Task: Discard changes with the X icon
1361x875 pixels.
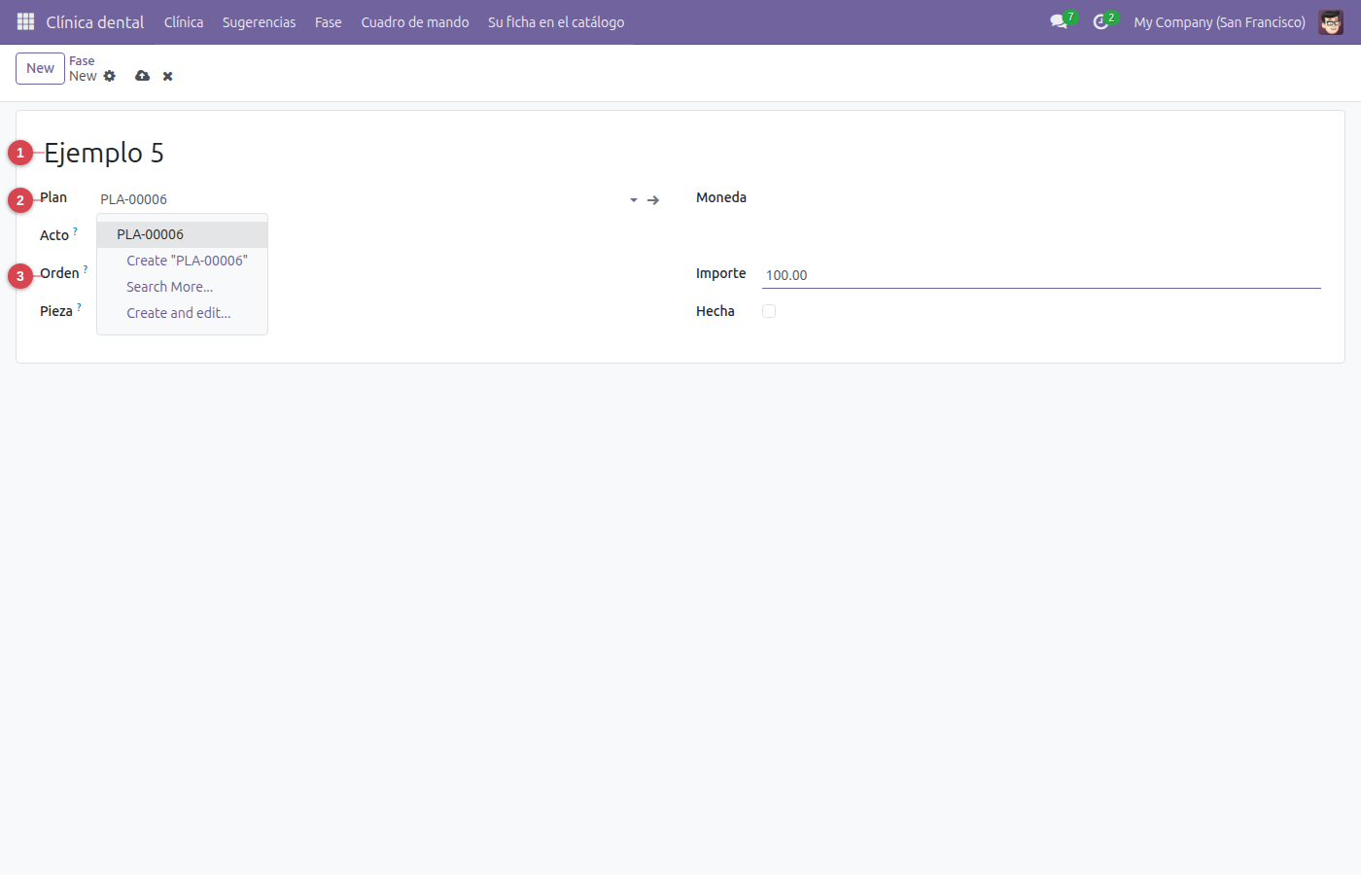Action: click(167, 76)
